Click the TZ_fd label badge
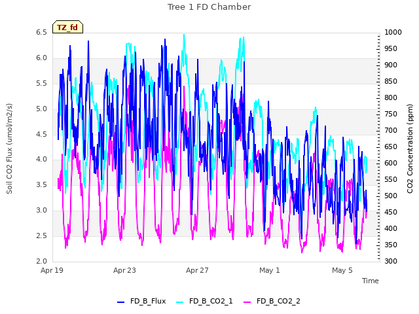This screenshot has height=314, width=419. [67, 27]
